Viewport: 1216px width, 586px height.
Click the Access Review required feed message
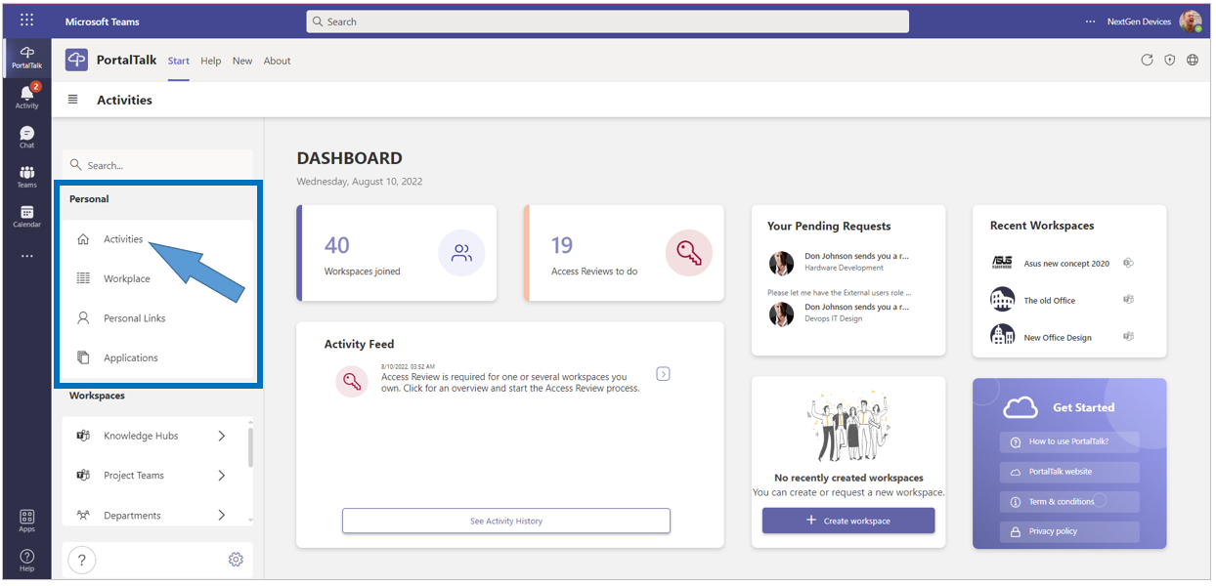[x=510, y=382]
